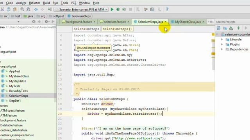Close the background.feature tab
Viewport: 250px width, 140px height.
click(x=95, y=22)
